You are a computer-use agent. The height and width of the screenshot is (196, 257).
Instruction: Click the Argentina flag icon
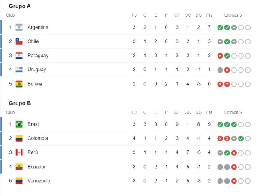click(x=19, y=27)
